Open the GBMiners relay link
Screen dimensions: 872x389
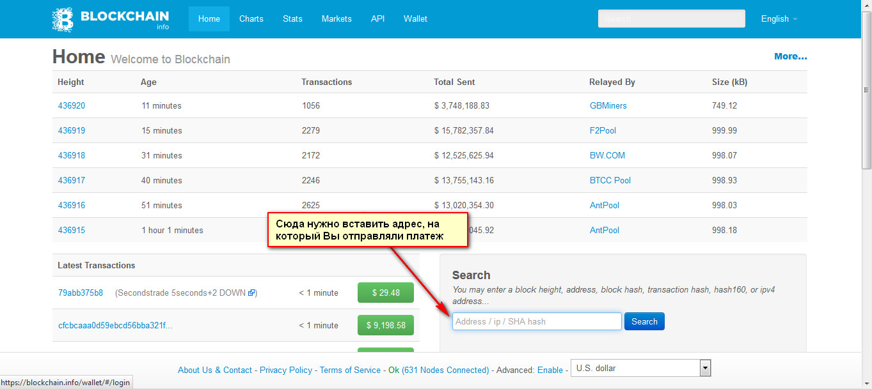[608, 105]
